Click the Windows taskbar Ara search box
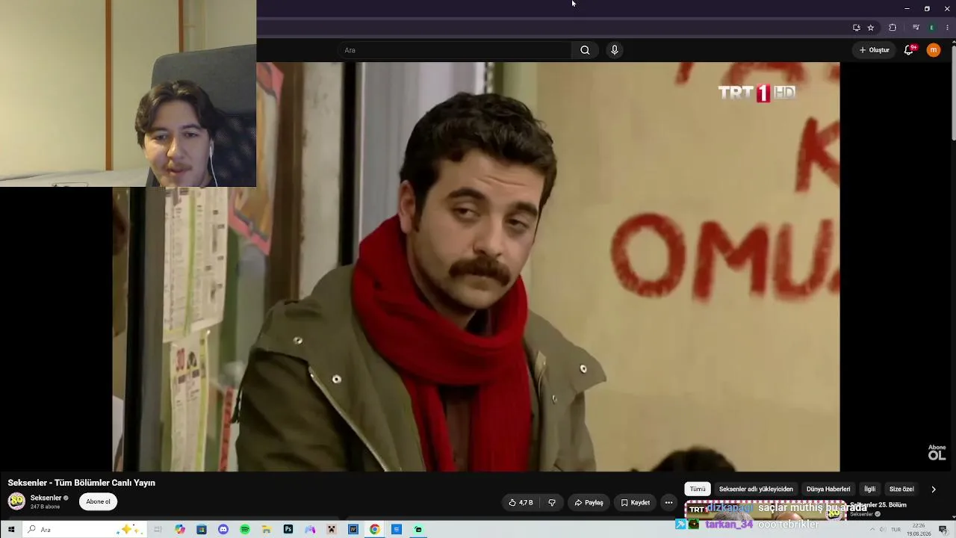 tap(83, 530)
